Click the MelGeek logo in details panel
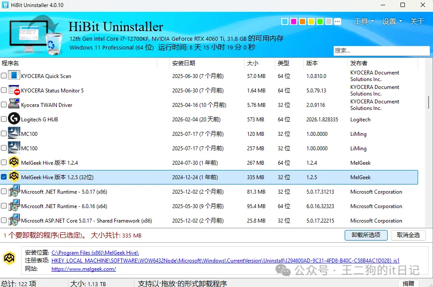The height and width of the screenshot is (287, 433). click(x=9, y=258)
